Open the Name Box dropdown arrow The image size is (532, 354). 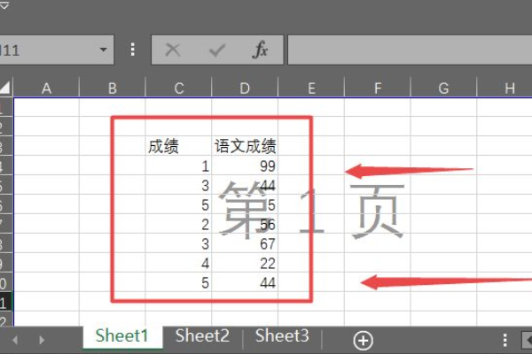point(106,50)
